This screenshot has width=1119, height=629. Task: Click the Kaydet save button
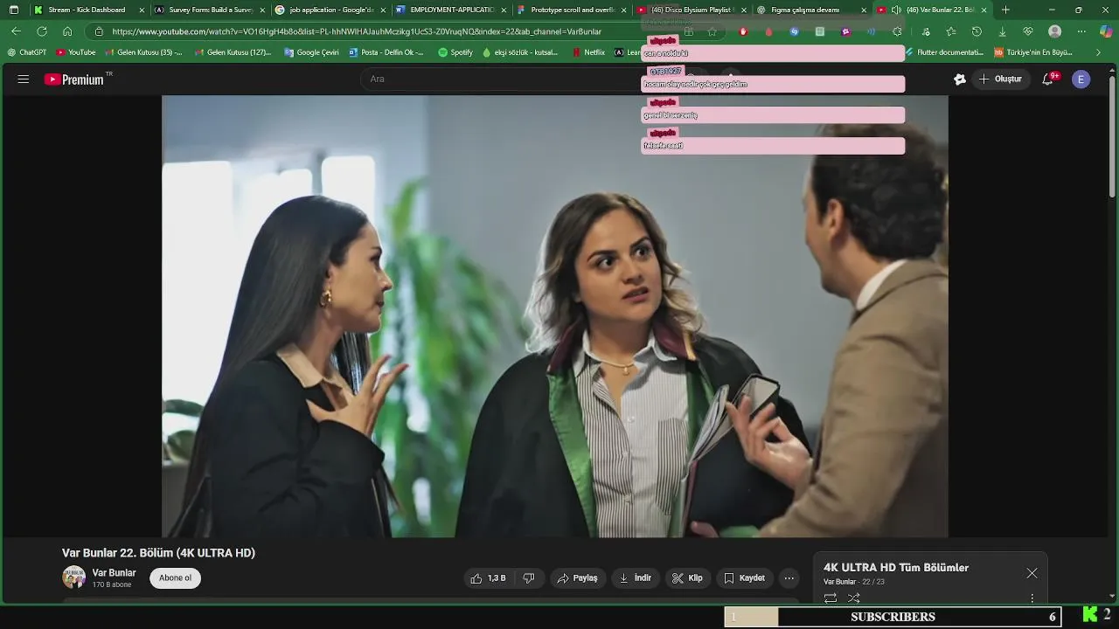point(744,578)
